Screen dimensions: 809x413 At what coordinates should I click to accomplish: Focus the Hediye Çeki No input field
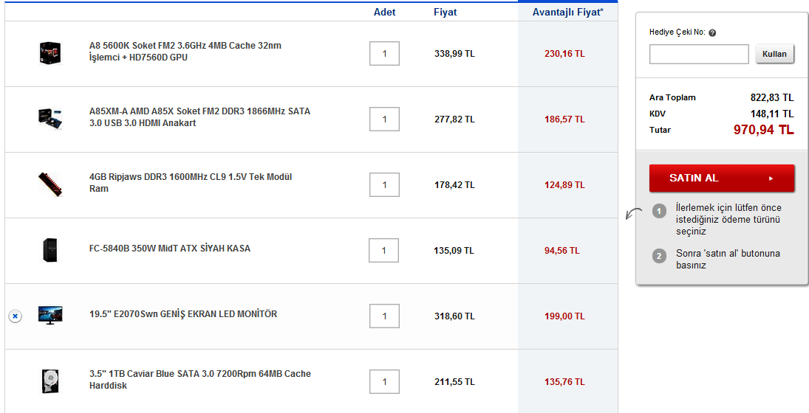[699, 54]
